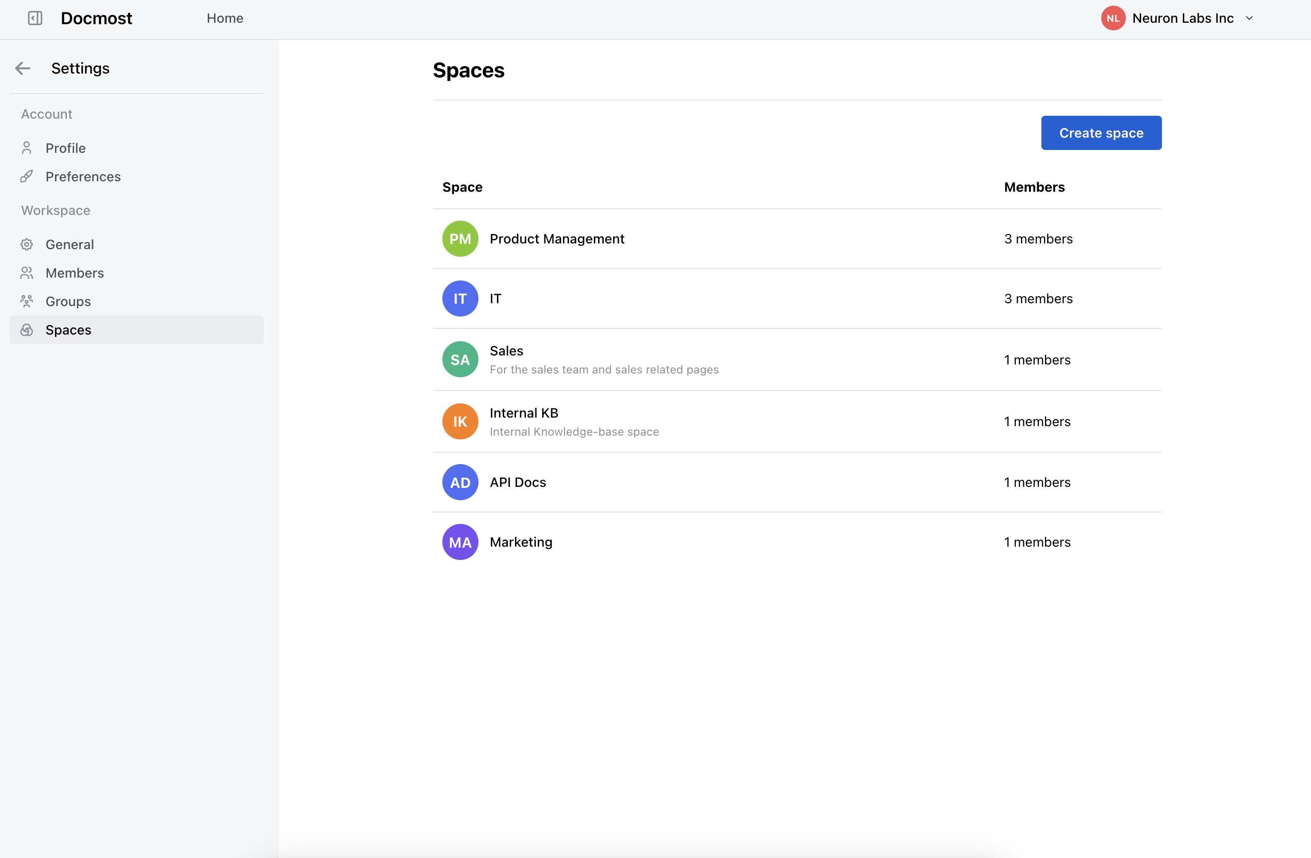Open the Marketing space
This screenshot has height=858, width=1311.
pyautogui.click(x=797, y=542)
